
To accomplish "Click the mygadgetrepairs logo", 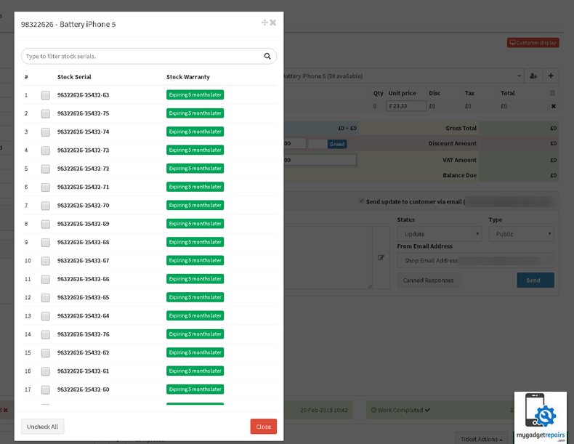I will (541, 418).
